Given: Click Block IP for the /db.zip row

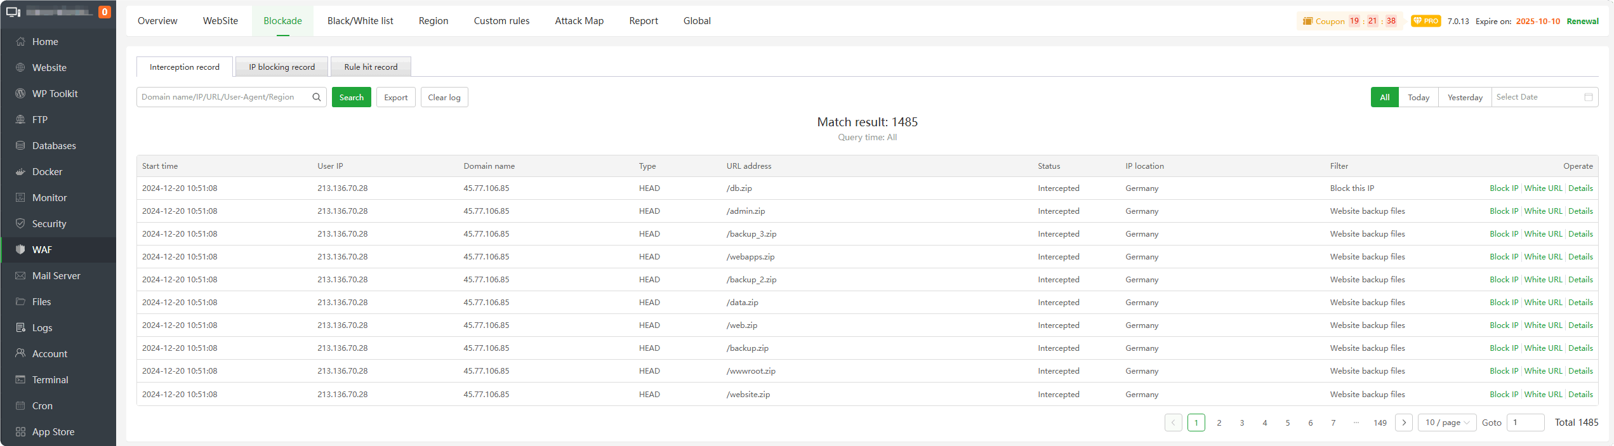Looking at the screenshot, I should [1504, 188].
